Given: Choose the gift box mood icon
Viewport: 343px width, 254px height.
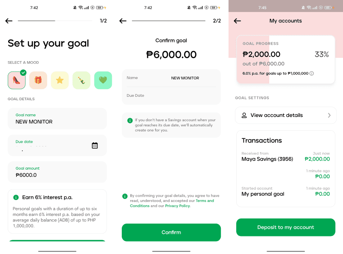Looking at the screenshot, I should [x=38, y=80].
